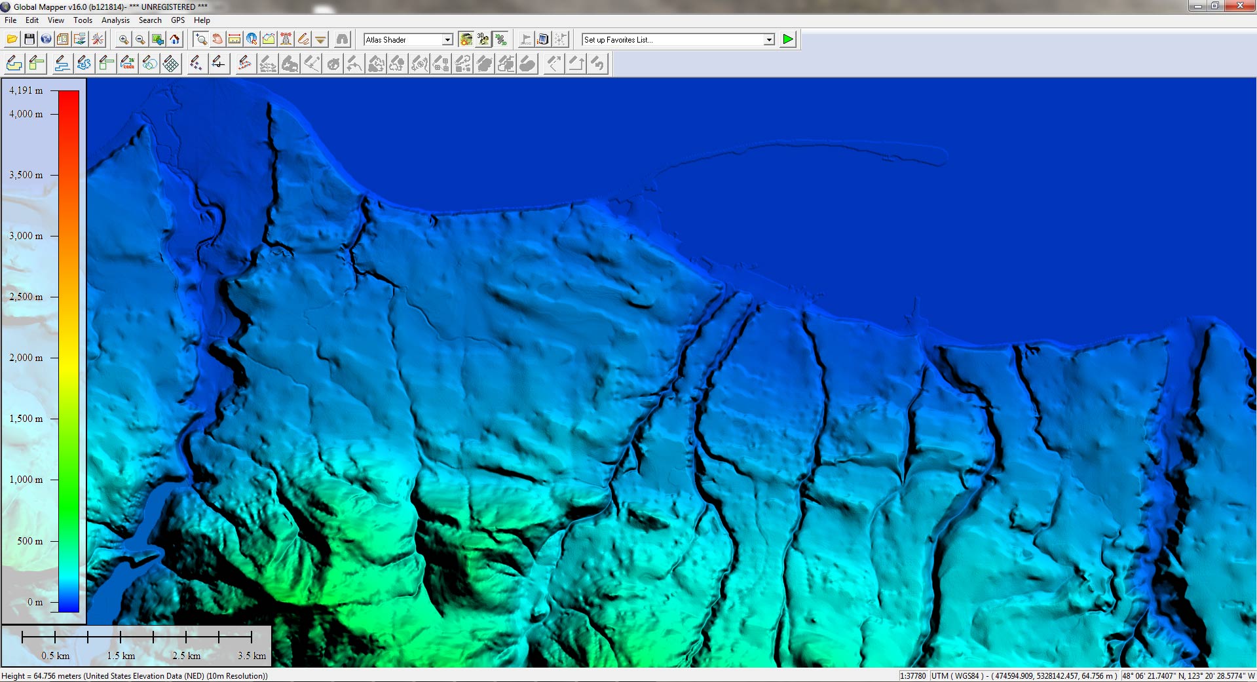Click the elevation legend color ramp
1257x682 pixels.
click(x=69, y=350)
